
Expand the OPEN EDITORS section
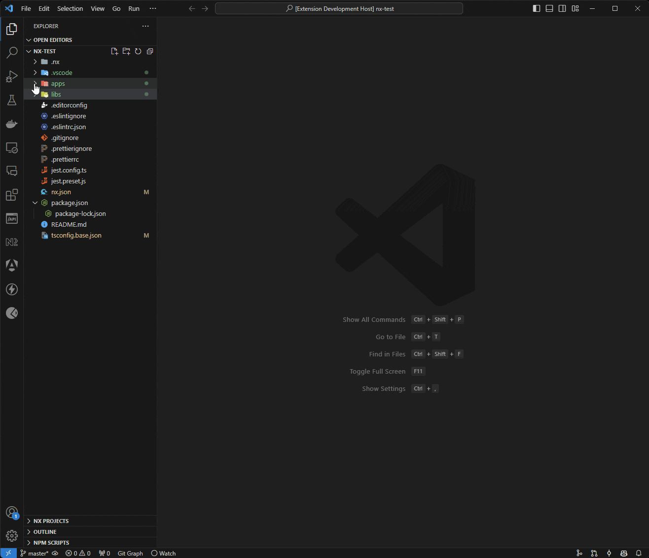[90, 40]
